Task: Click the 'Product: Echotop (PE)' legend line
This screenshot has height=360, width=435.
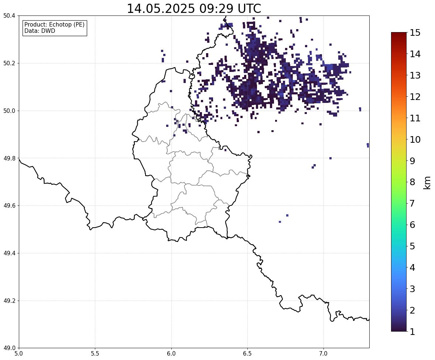Action: click(x=54, y=25)
